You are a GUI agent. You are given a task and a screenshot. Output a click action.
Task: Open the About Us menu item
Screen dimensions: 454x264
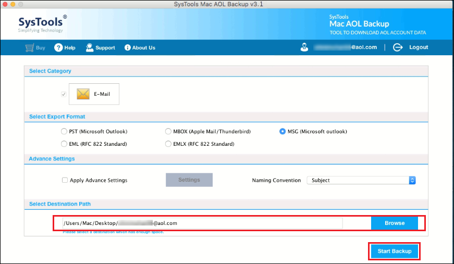(144, 48)
